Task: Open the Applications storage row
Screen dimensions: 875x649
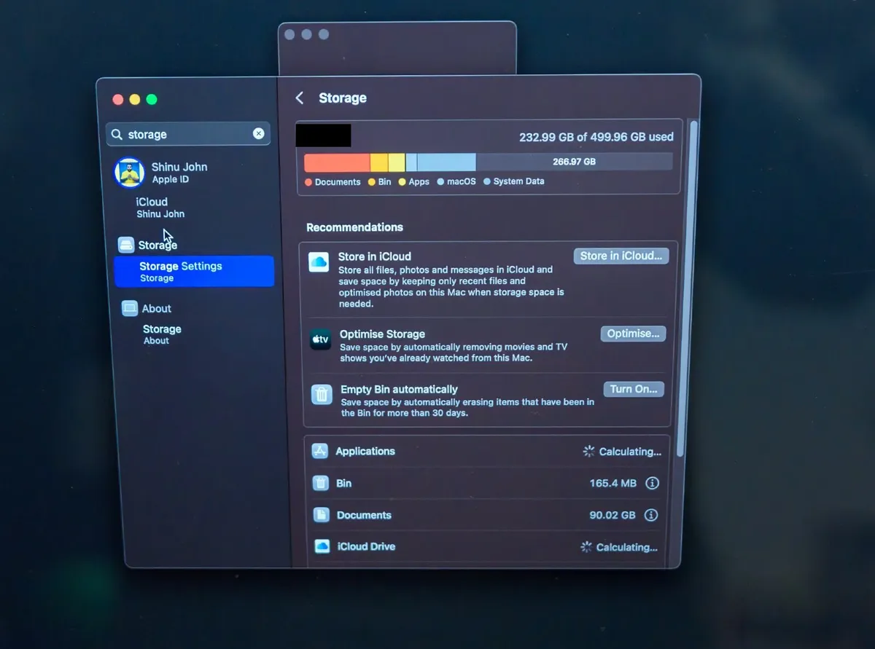Action: tap(487, 452)
